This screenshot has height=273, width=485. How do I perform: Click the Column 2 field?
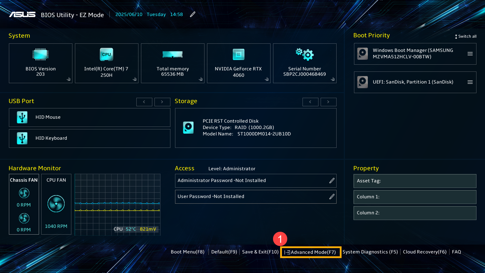coord(415,213)
